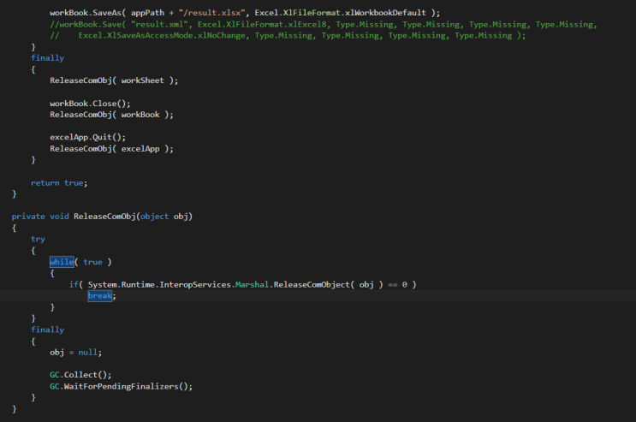Image resolution: width=636 pixels, height=422 pixels.
Task: Click the '== 0' comparison
Action: click(x=397, y=285)
